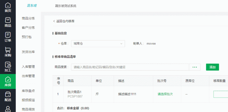Click the 批次商品1 product cell
The height and width of the screenshot is (112, 228).
pos(74,92)
